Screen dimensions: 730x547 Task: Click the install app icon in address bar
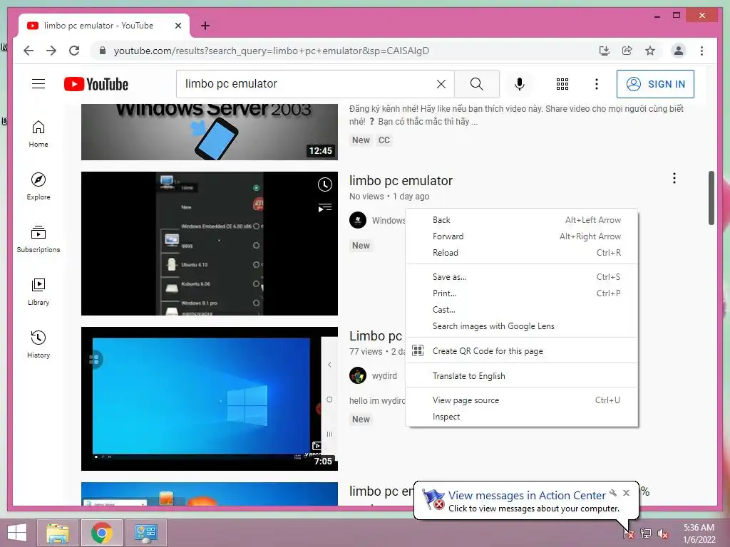point(605,51)
